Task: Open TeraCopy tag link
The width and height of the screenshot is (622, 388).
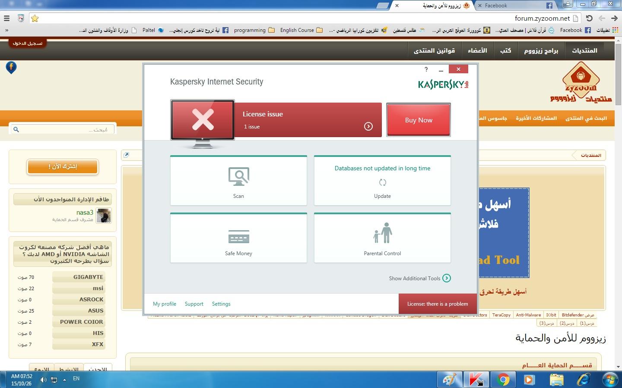Action: point(501,315)
